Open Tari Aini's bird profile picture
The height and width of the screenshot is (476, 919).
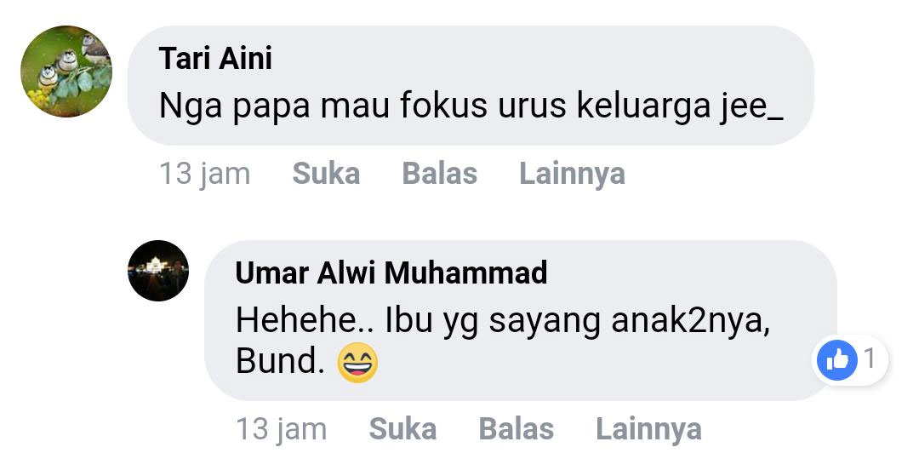point(66,72)
